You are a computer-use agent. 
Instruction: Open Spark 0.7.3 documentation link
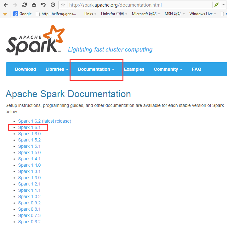click(29, 215)
